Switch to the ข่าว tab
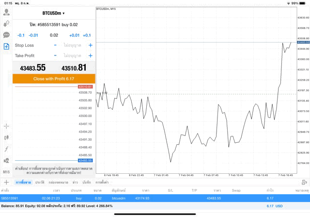310x217 pixels. 75,182
